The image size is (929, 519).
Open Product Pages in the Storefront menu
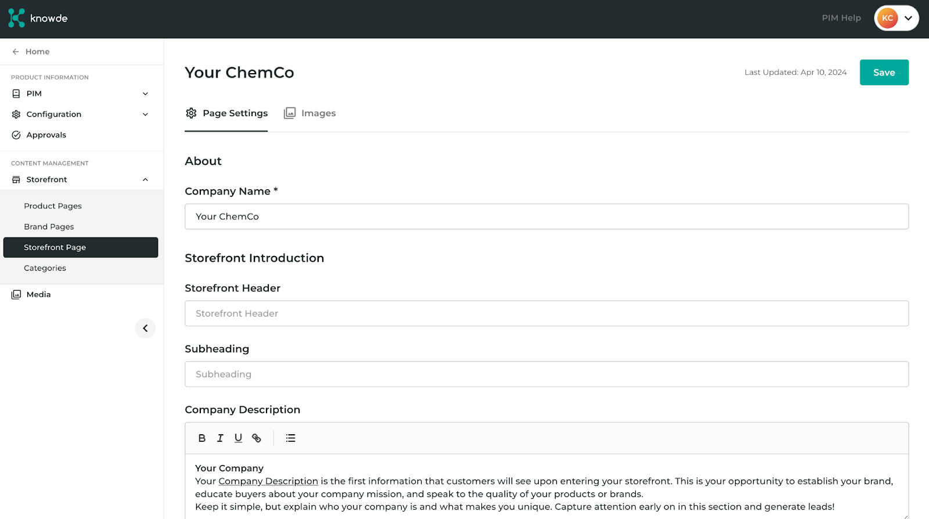(53, 206)
